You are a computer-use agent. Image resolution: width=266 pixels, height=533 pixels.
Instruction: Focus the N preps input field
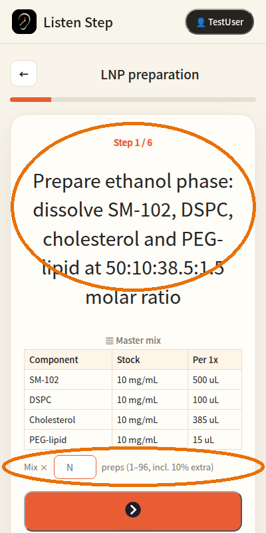point(75,467)
